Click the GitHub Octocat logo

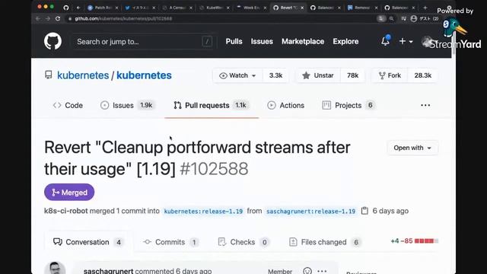click(x=53, y=41)
